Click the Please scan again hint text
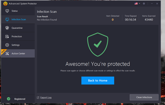This screenshot has width=165, height=105. tap(98, 71)
